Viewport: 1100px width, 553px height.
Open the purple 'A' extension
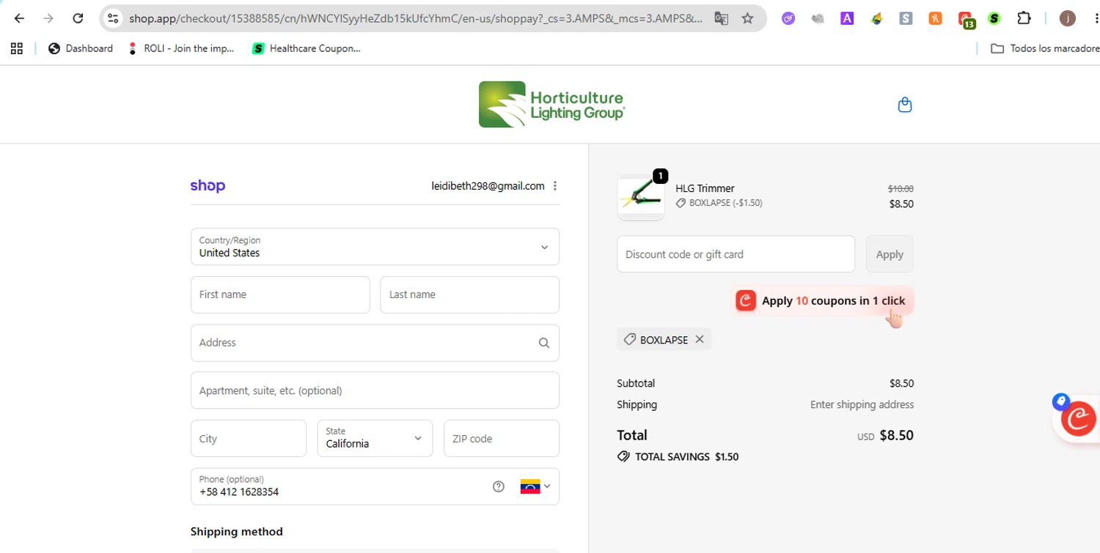[847, 18]
